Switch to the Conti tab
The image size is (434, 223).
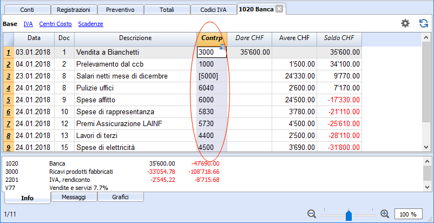click(27, 10)
